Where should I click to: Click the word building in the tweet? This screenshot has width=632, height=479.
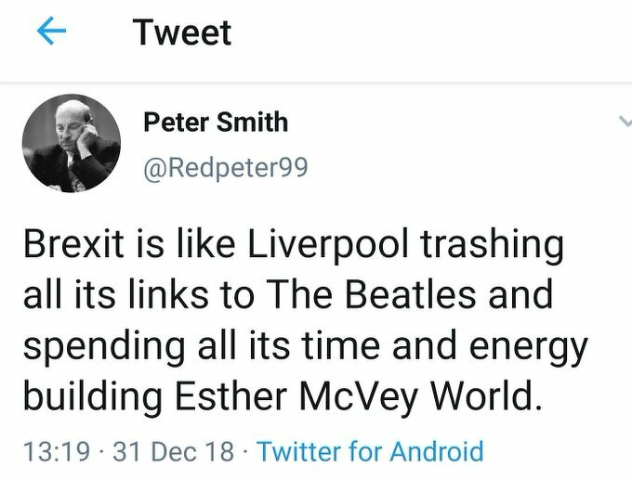tap(89, 396)
